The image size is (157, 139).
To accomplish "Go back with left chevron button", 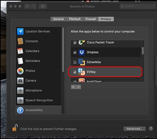I will 27,6.
